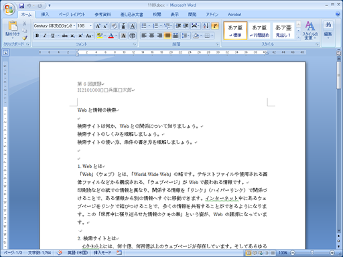
Task: Click ページ: 1/3 in status bar
Action: 13,253
